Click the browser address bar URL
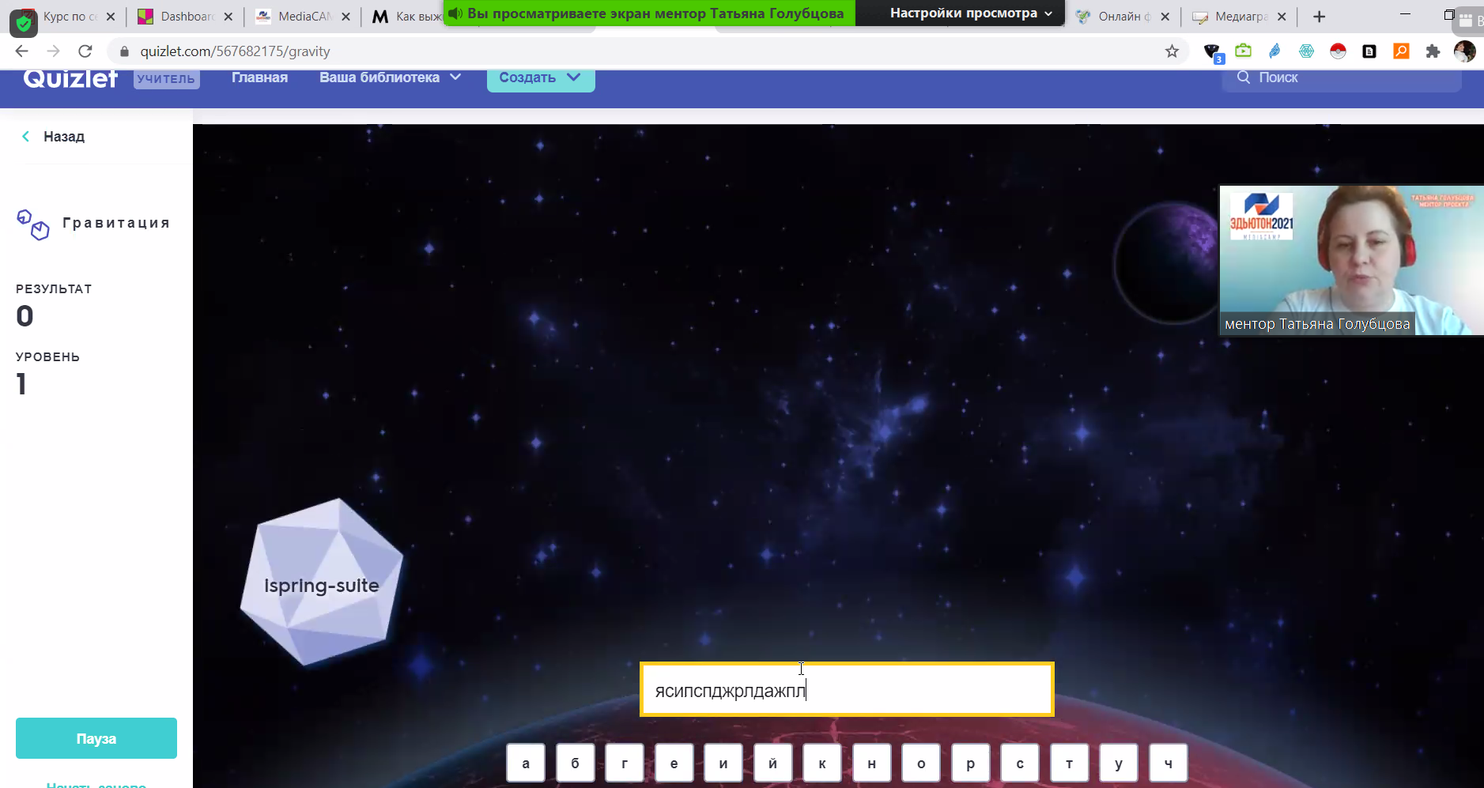The image size is (1484, 788). (x=235, y=51)
